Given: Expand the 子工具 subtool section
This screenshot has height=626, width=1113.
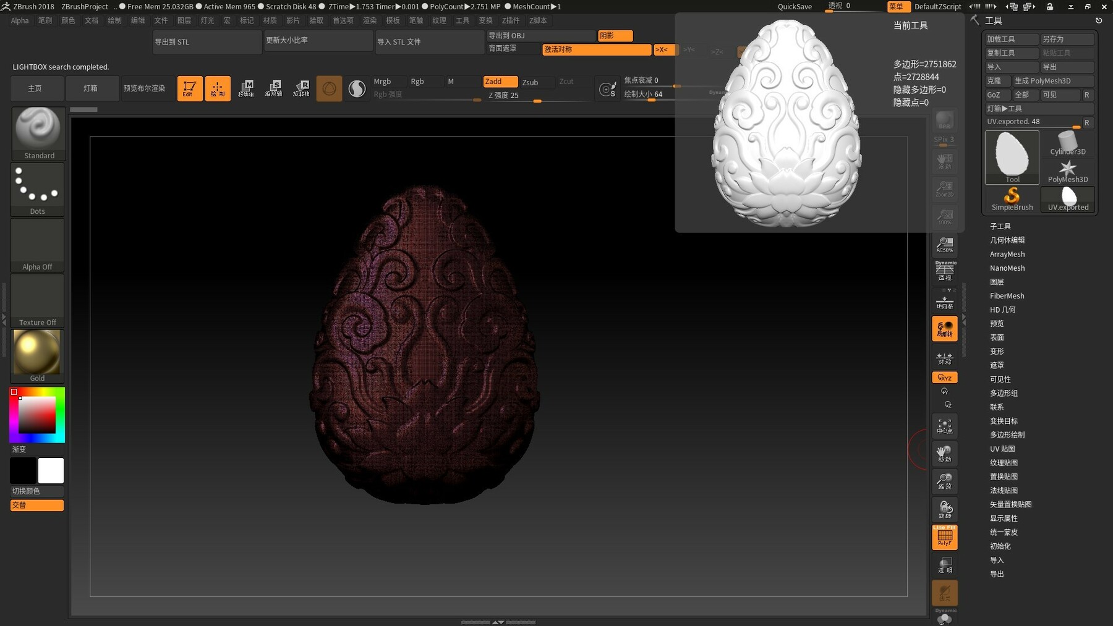Looking at the screenshot, I should [x=1001, y=226].
